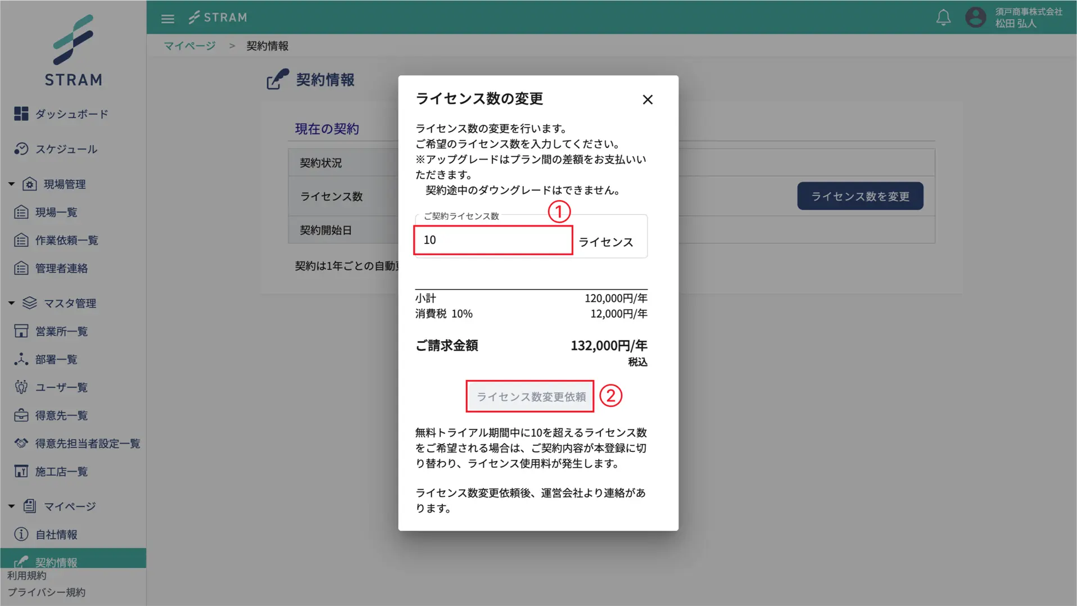Open the 得意先一覧 clients icon
The image size is (1077, 606).
(21, 415)
